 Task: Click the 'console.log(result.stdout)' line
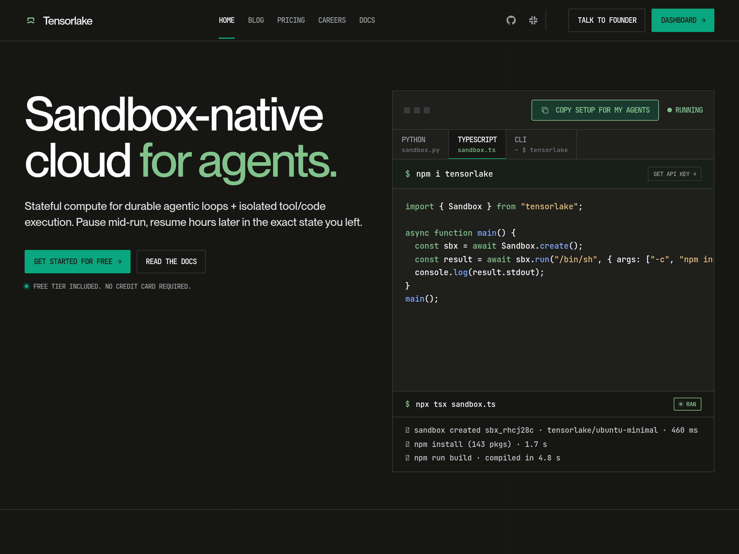pyautogui.click(x=479, y=272)
